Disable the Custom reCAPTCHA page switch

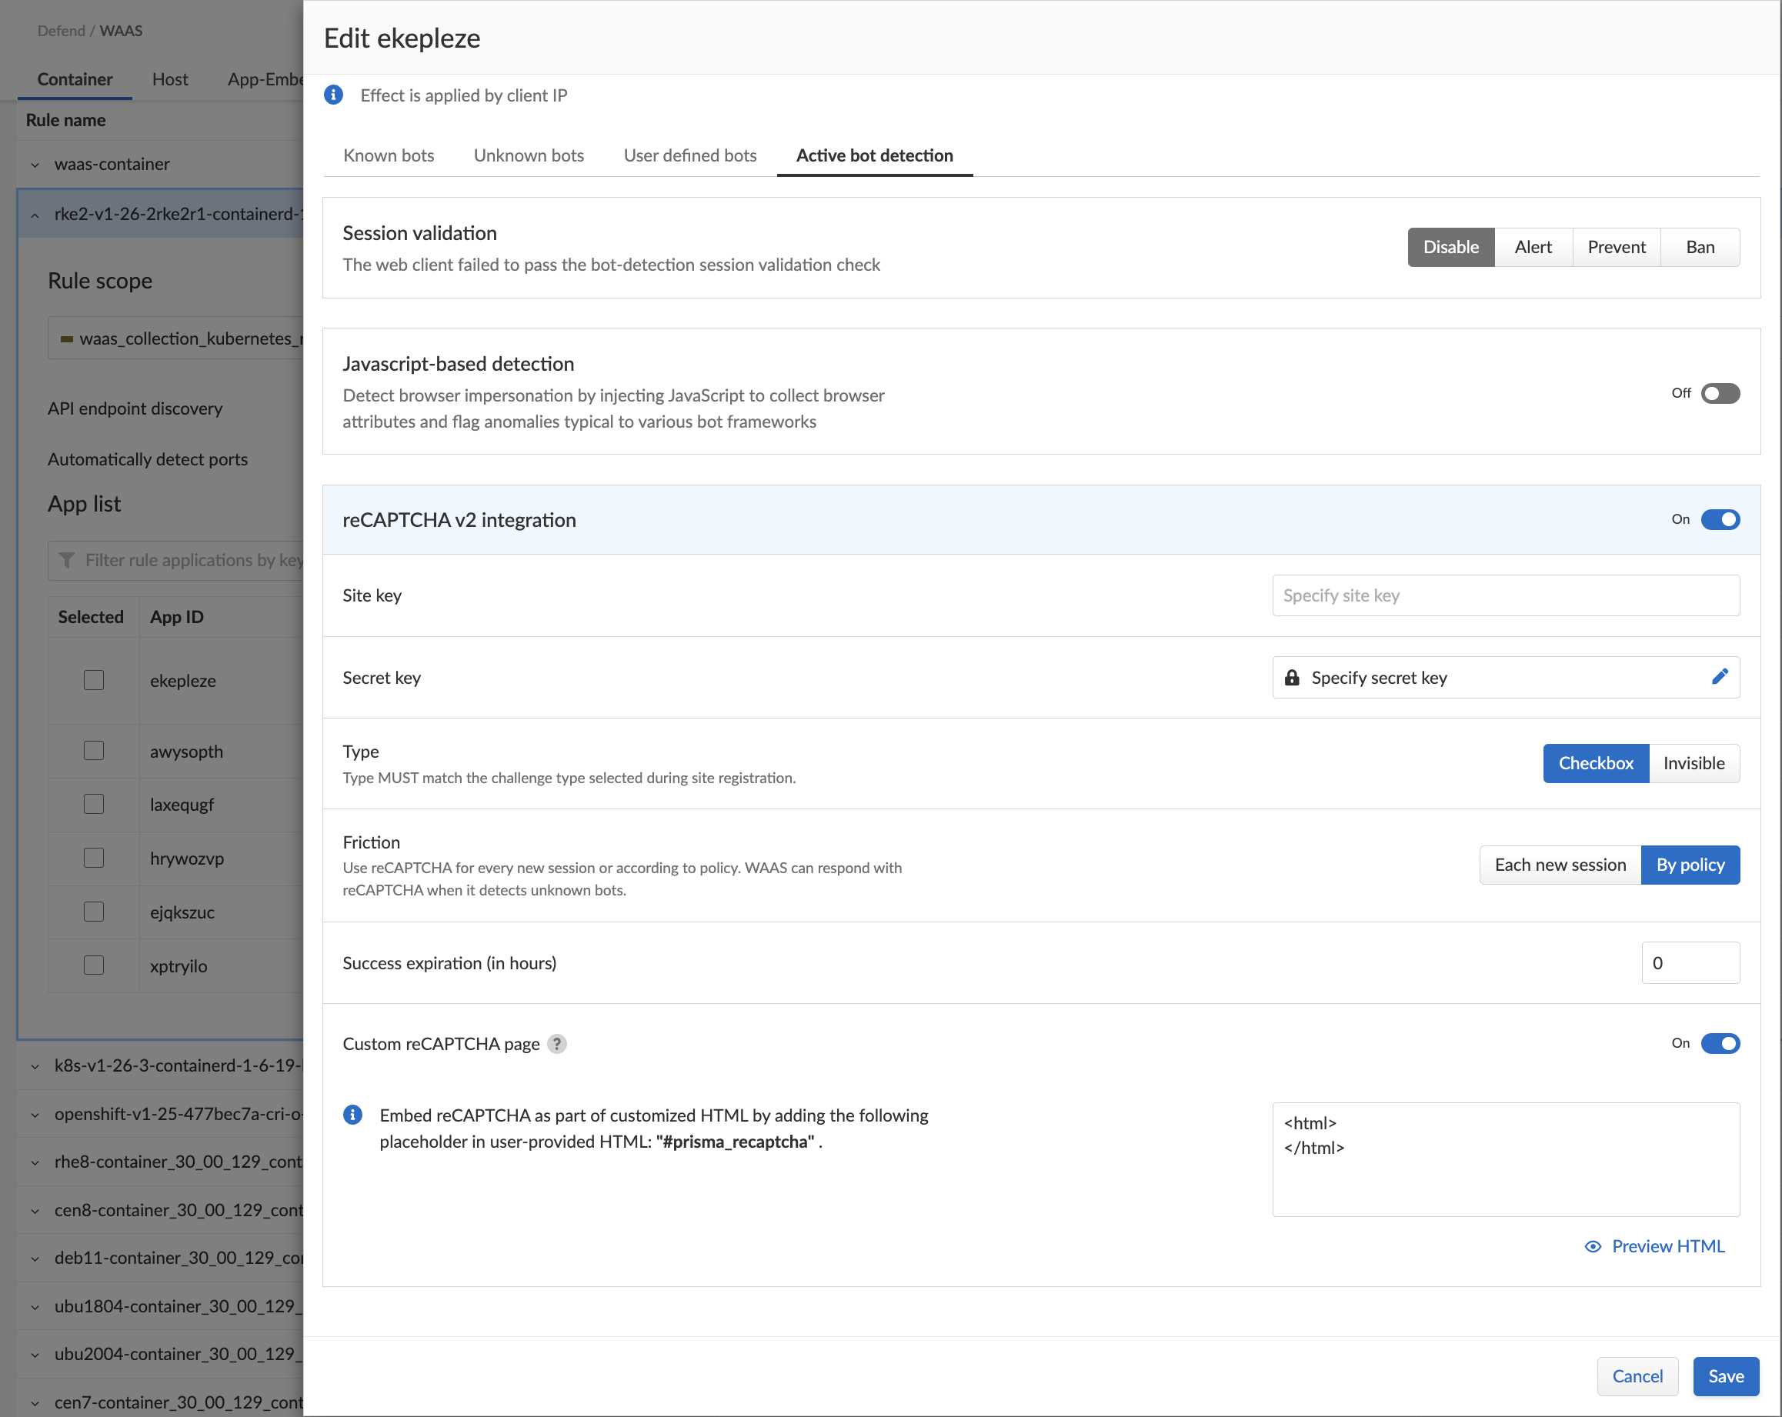1719,1044
